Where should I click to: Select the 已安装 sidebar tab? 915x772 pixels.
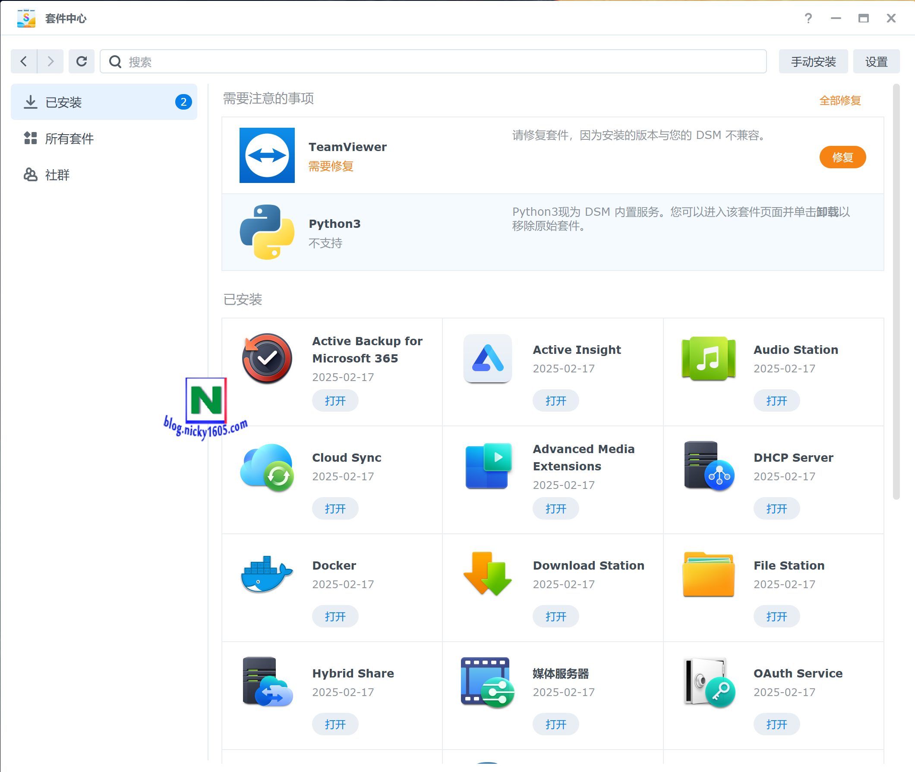tap(104, 102)
